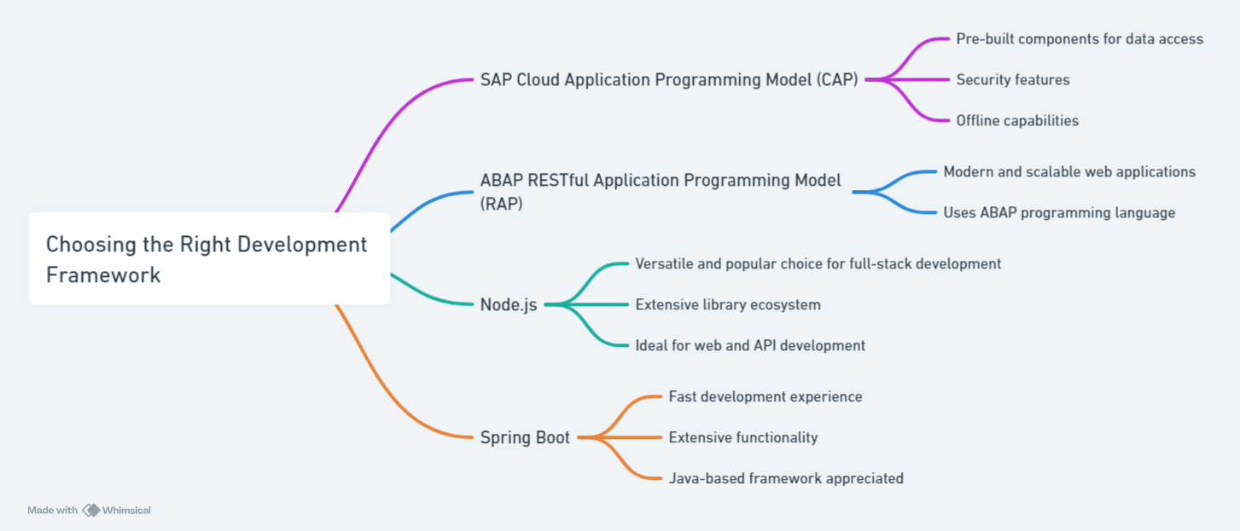Click the 'Security features' leaf
Image resolution: width=1240 pixels, height=531 pixels.
1012,80
